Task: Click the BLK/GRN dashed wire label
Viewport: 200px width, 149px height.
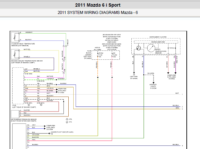Action: (151, 73)
